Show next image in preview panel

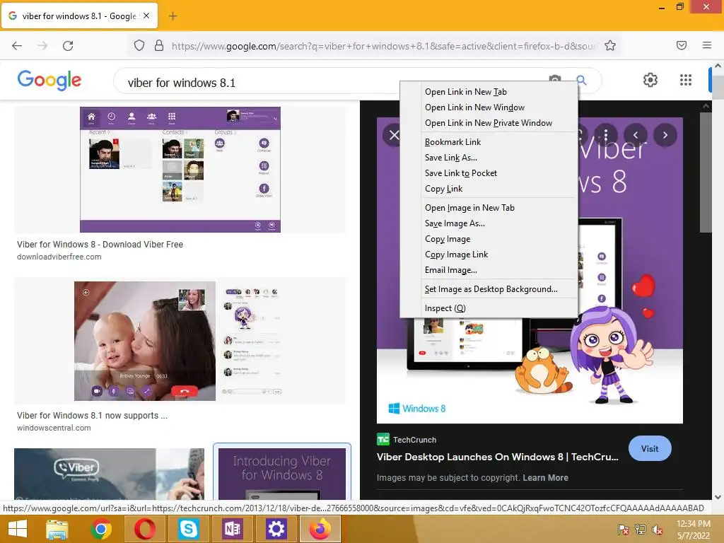click(665, 135)
